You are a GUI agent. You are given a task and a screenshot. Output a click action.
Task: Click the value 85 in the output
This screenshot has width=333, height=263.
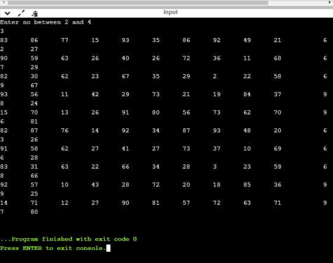coord(247,185)
